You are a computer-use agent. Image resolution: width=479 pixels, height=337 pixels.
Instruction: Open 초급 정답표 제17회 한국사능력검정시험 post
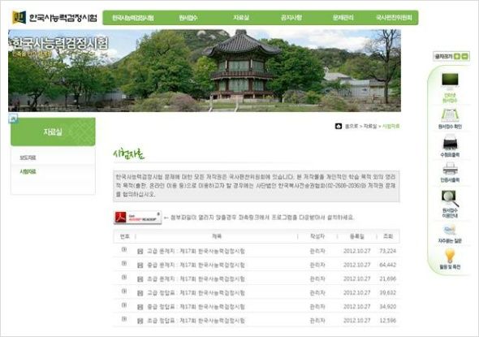point(196,321)
